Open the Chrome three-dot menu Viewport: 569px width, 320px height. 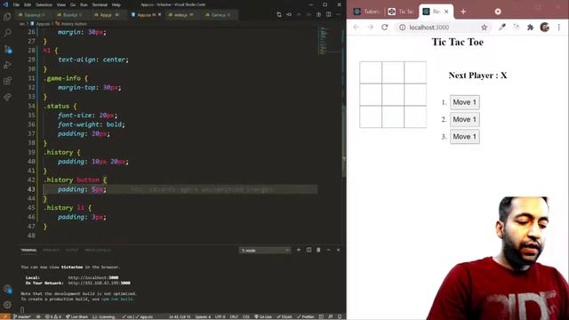(559, 28)
